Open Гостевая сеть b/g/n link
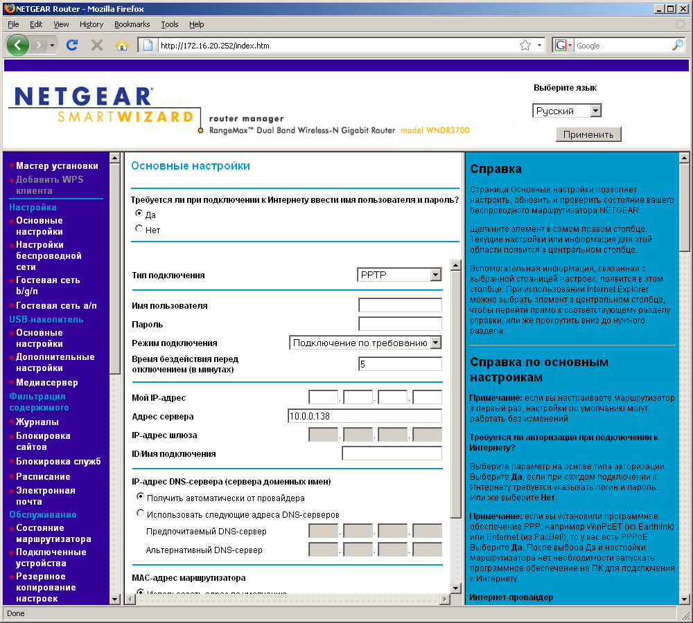Image resolution: width=693 pixels, height=623 pixels. (x=48, y=285)
